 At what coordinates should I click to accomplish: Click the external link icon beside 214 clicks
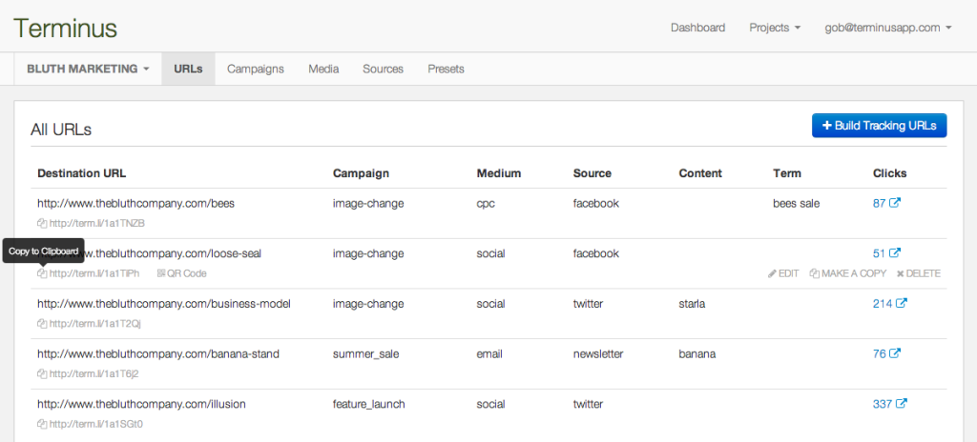pos(901,304)
